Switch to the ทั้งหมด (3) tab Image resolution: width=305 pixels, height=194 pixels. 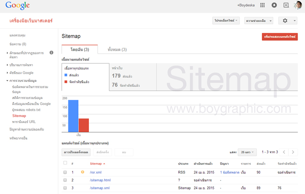(x=117, y=49)
